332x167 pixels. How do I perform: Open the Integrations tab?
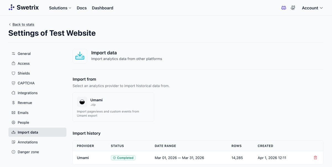[x=37, y=93]
